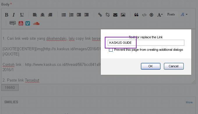Click the '[/QUOTE]' text line

point(11,54)
